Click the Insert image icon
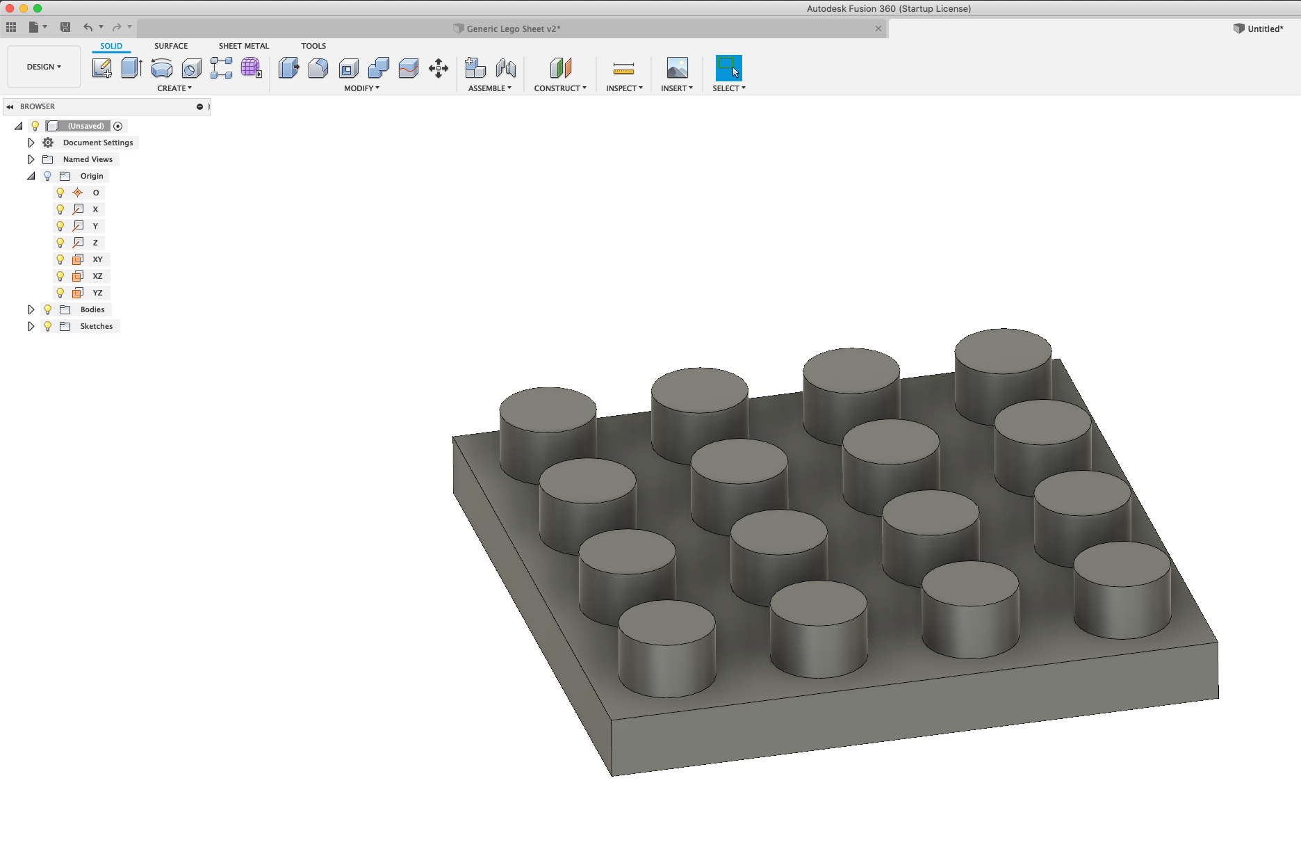The image size is (1301, 849). (677, 68)
